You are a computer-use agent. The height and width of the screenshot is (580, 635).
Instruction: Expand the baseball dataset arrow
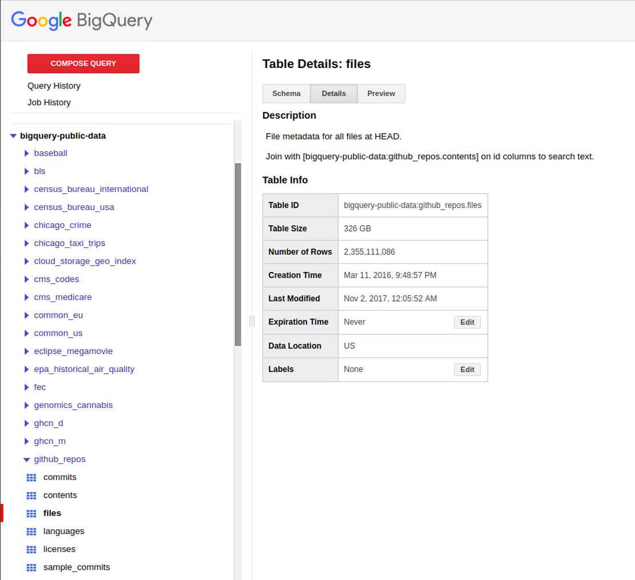pyautogui.click(x=27, y=153)
